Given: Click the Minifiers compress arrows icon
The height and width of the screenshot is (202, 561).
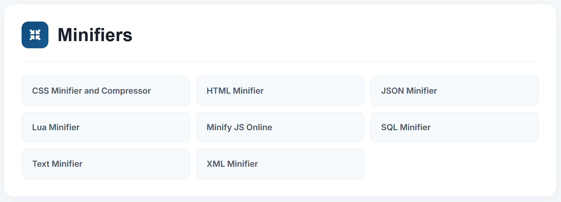Looking at the screenshot, I should (35, 35).
